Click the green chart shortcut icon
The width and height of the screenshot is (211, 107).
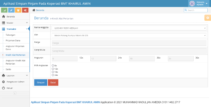tap(4, 10)
